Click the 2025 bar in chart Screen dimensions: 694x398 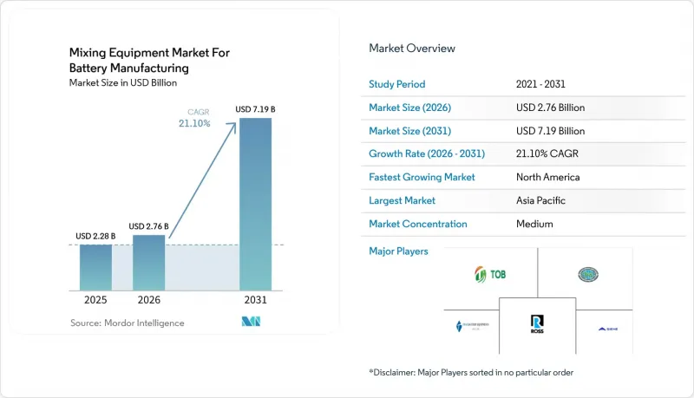pos(95,268)
